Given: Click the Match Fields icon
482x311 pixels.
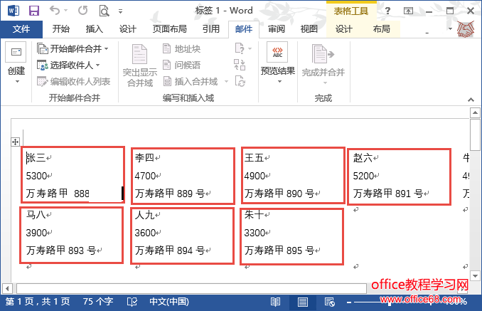Looking at the screenshot, I should click(240, 65).
